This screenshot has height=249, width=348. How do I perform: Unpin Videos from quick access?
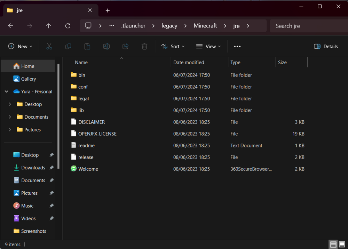tap(52, 218)
